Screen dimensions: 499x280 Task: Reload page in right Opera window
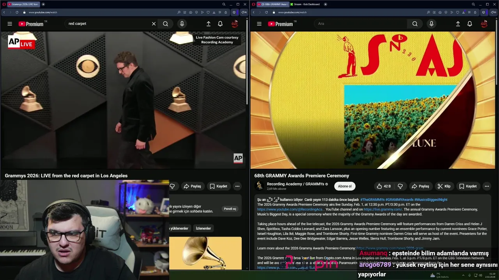266,12
